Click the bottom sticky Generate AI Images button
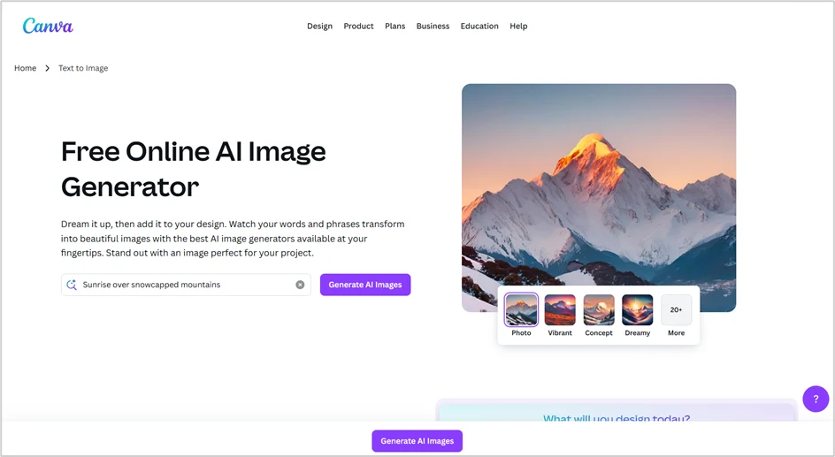 tap(417, 441)
